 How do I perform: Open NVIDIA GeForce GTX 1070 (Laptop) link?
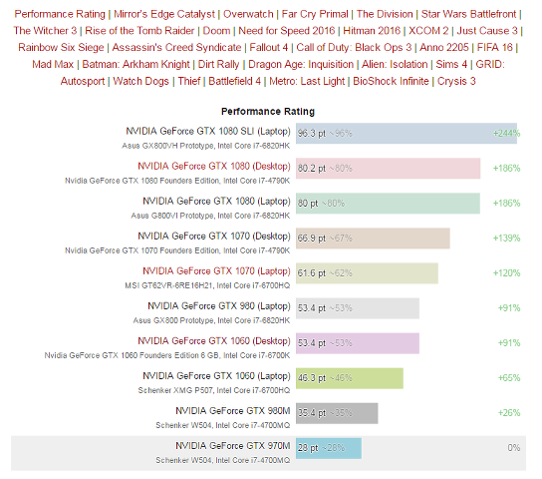pyautogui.click(x=216, y=271)
